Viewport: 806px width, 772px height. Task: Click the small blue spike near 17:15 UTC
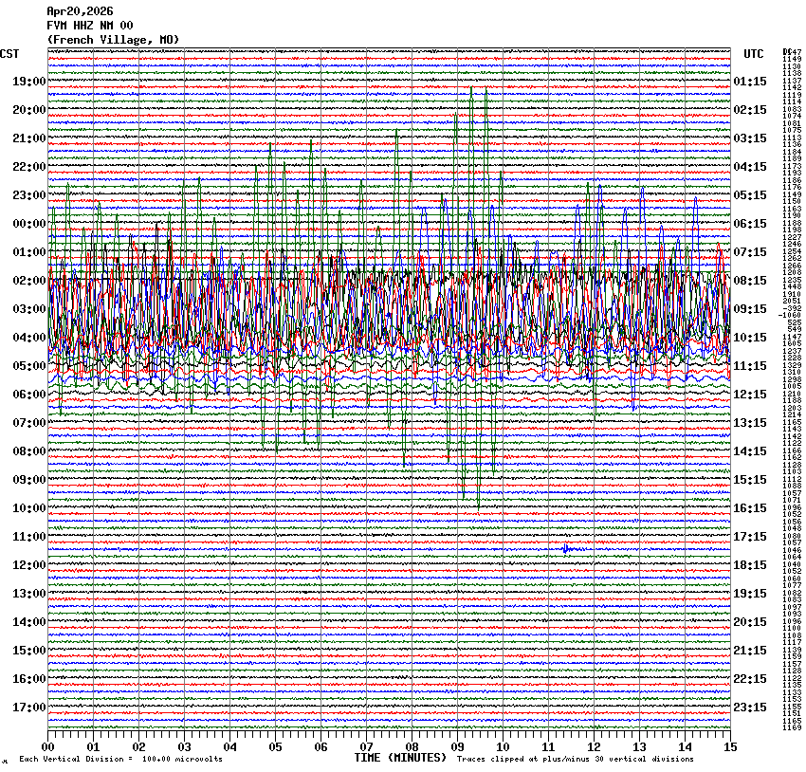566,548
